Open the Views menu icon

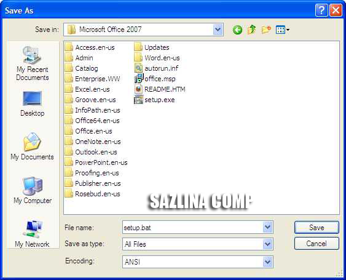point(283,30)
